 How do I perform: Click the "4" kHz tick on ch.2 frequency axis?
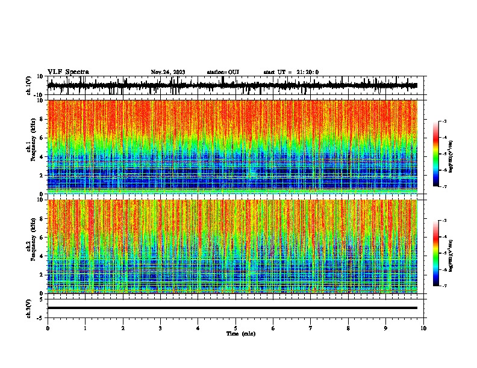coord(42,256)
